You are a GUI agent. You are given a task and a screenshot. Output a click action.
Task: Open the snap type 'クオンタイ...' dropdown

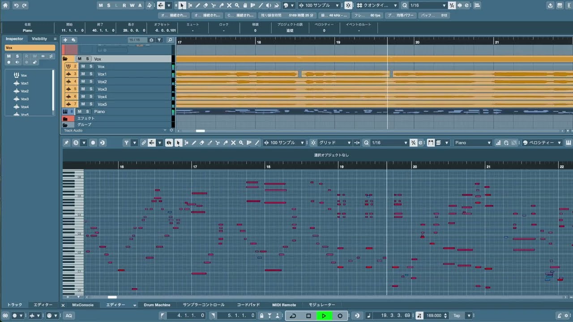click(x=377, y=5)
